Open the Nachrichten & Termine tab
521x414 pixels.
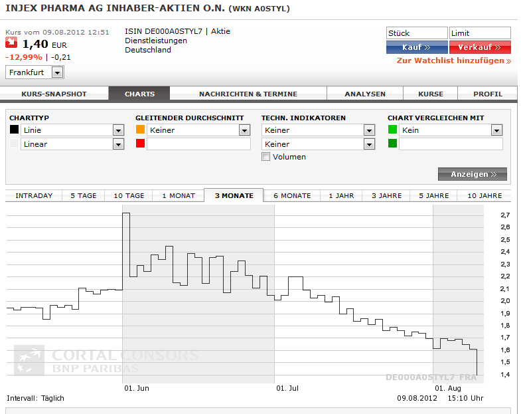pyautogui.click(x=248, y=94)
